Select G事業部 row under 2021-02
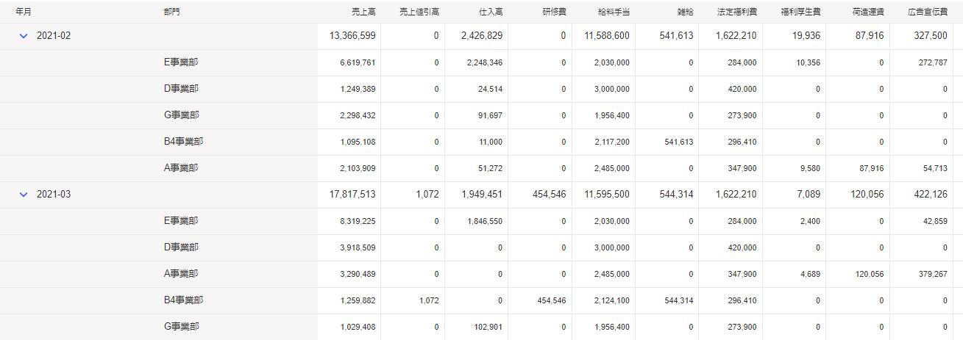 coord(481,115)
